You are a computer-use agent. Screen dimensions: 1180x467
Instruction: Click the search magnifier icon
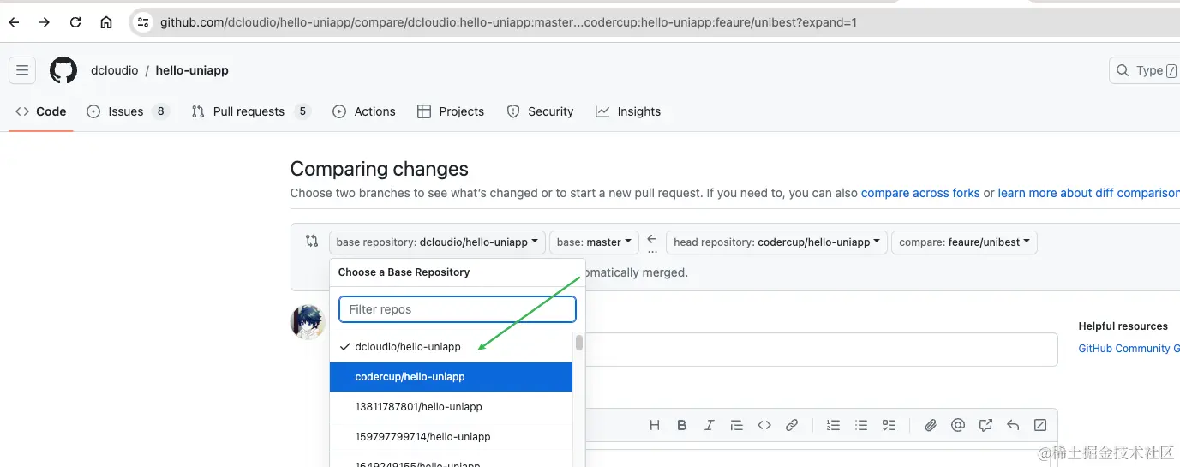(1123, 70)
